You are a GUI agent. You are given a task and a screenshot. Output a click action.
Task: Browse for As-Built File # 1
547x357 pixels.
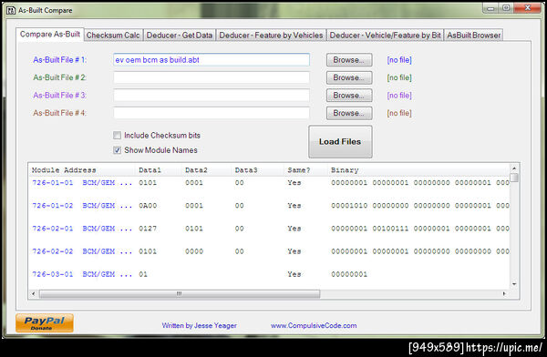pyautogui.click(x=349, y=59)
